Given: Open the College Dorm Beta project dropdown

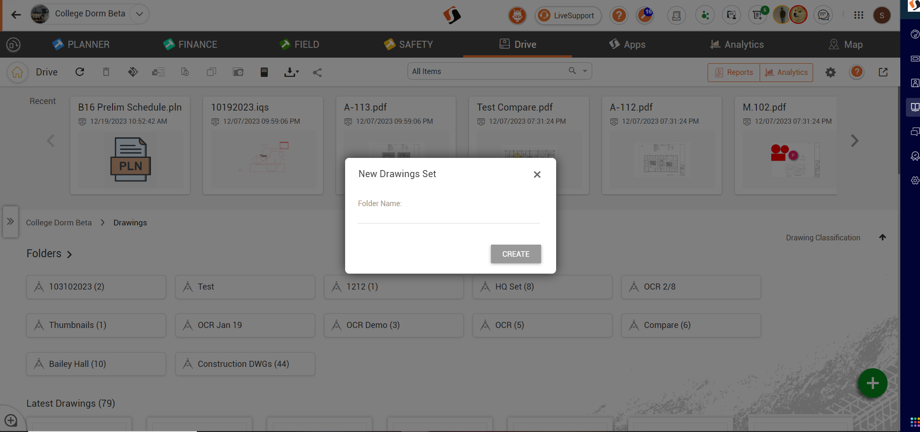Looking at the screenshot, I should [x=139, y=14].
